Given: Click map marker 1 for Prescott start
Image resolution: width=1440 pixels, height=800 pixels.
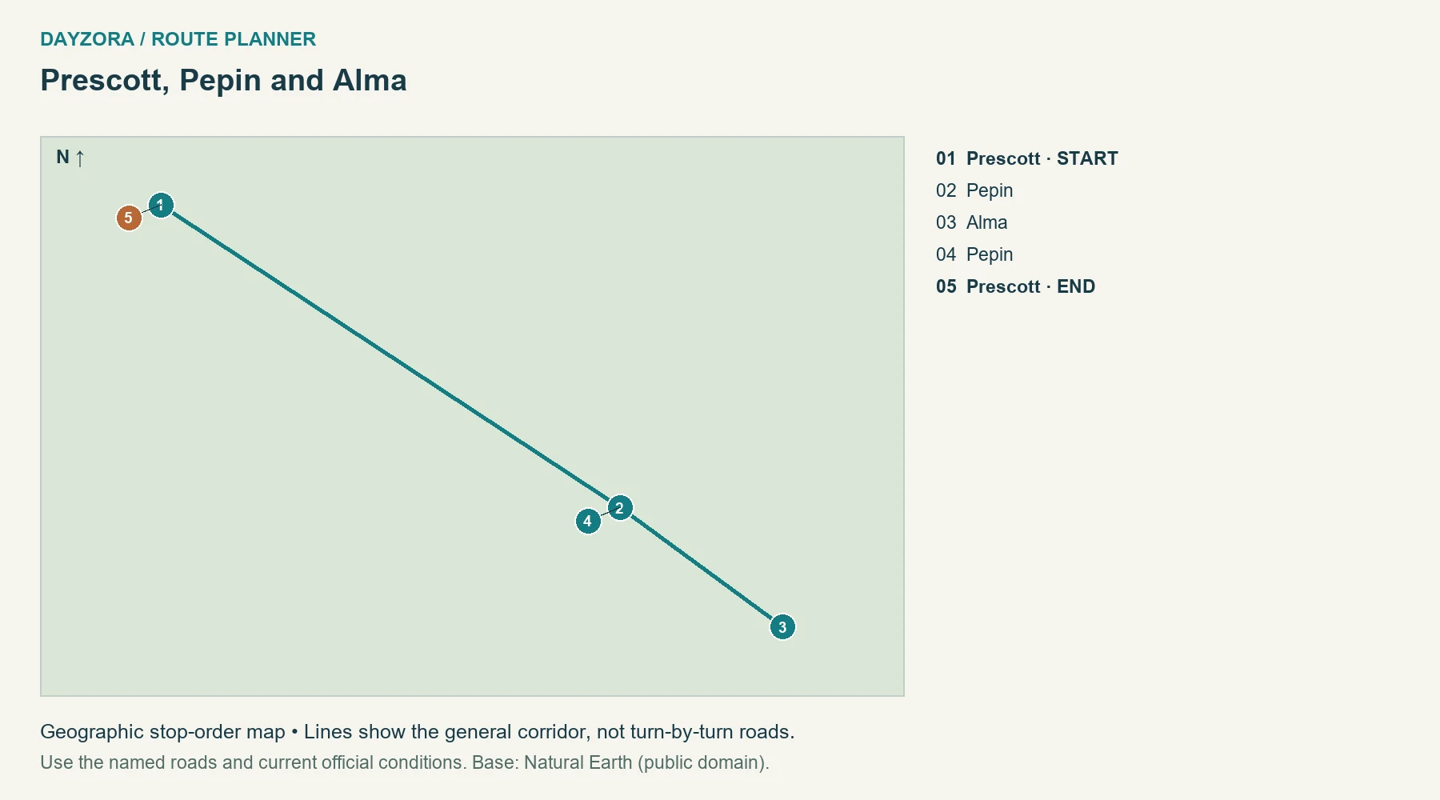Looking at the screenshot, I should pyautogui.click(x=161, y=206).
